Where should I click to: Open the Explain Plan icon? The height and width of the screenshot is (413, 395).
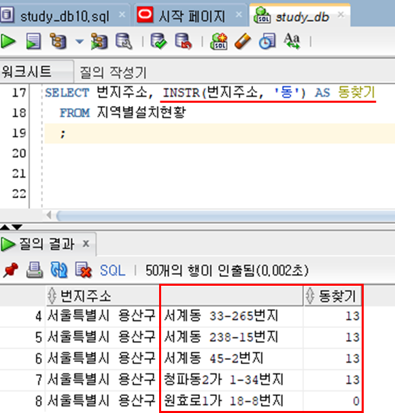pyautogui.click(x=58, y=42)
